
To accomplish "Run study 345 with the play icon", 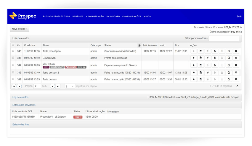I will click(x=193, y=58).
